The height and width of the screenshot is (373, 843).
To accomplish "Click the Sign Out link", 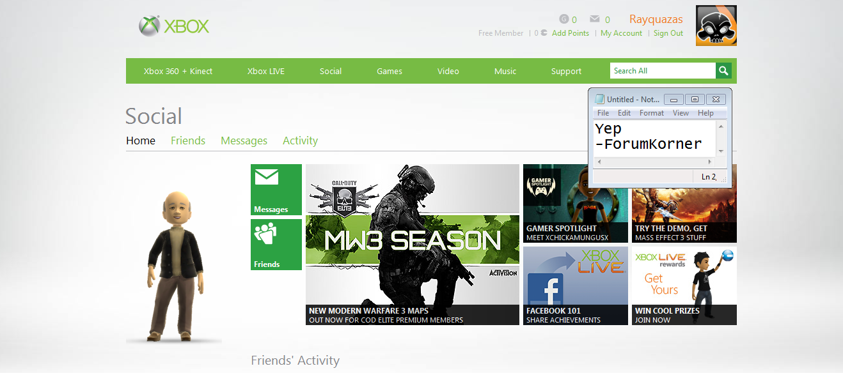I will point(668,33).
